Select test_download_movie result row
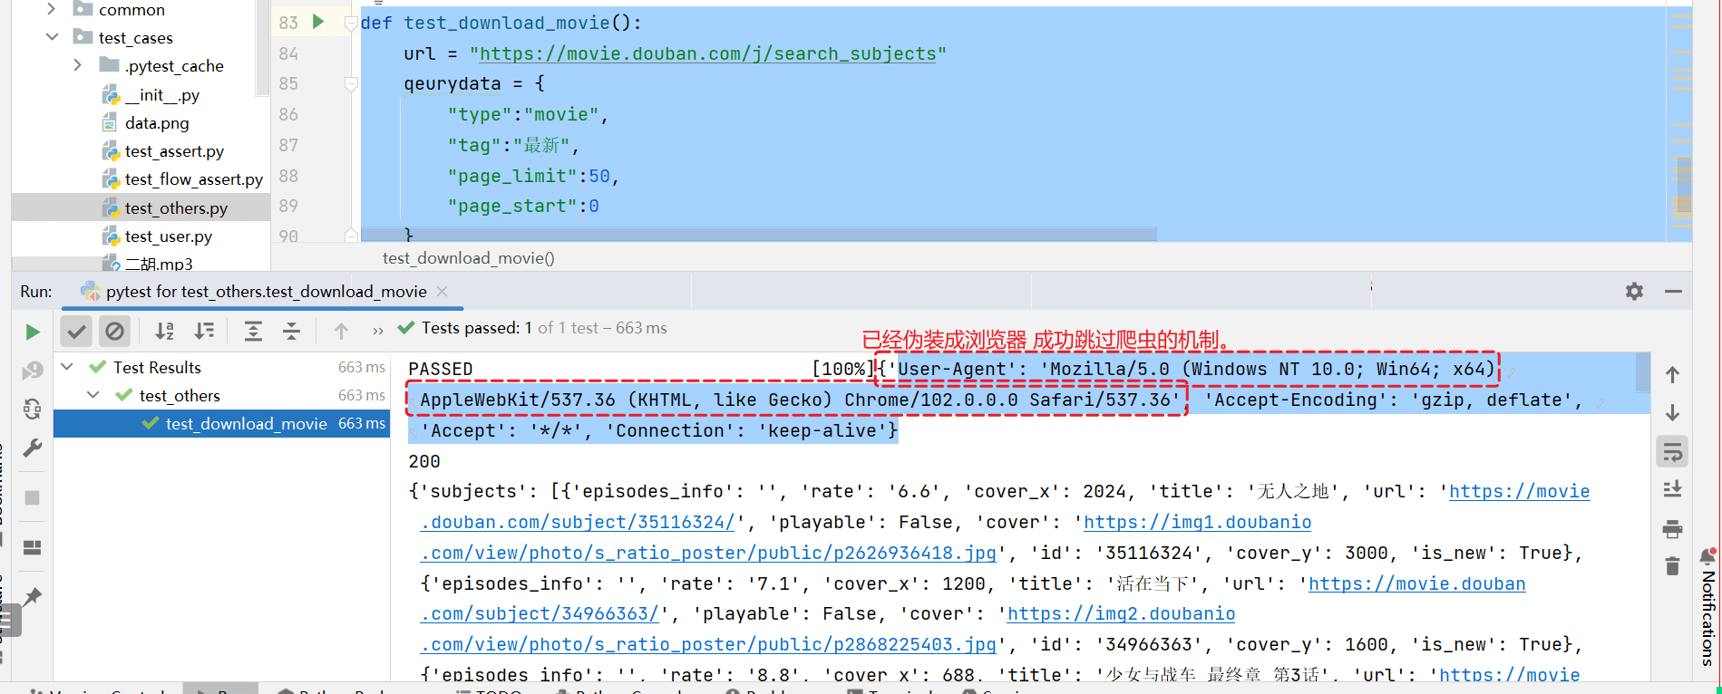The image size is (1722, 694). [222, 423]
